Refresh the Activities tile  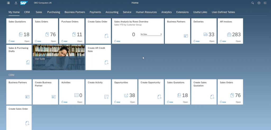click(x=65, y=102)
